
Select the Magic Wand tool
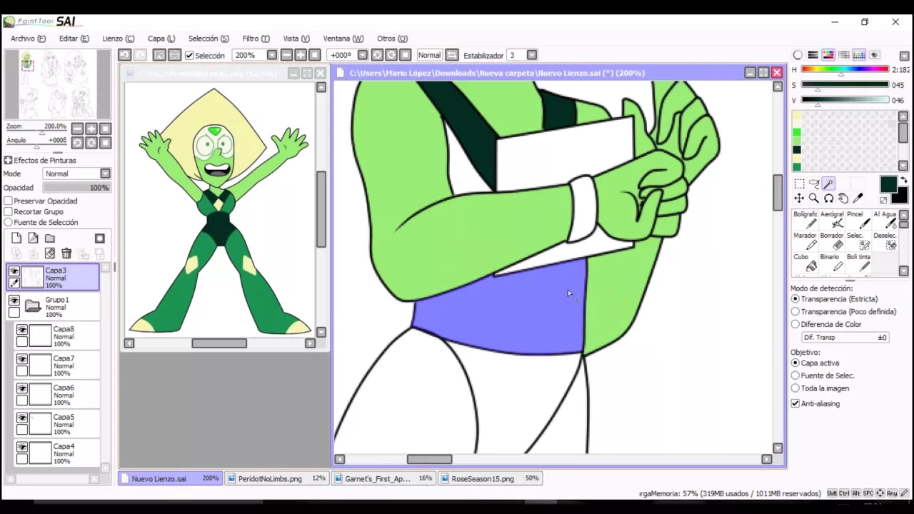(x=828, y=184)
